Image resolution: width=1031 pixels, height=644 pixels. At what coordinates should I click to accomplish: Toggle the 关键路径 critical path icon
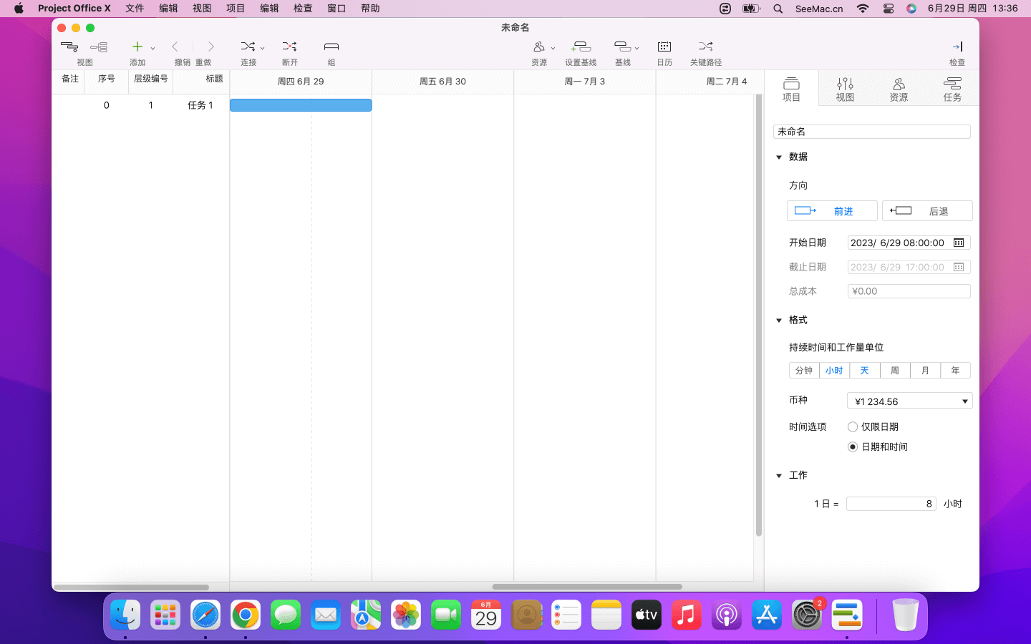point(705,47)
